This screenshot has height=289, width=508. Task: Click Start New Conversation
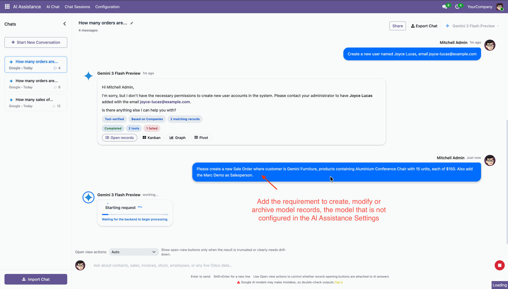36,42
